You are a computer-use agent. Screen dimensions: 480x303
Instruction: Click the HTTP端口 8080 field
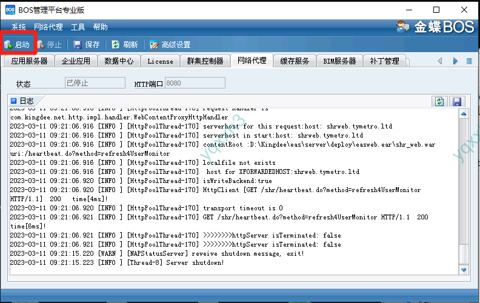click(x=195, y=83)
